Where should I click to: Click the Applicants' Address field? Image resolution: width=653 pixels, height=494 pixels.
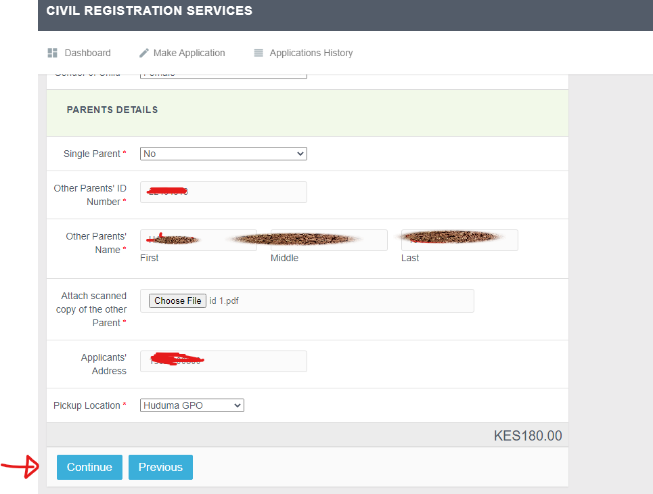pos(223,361)
